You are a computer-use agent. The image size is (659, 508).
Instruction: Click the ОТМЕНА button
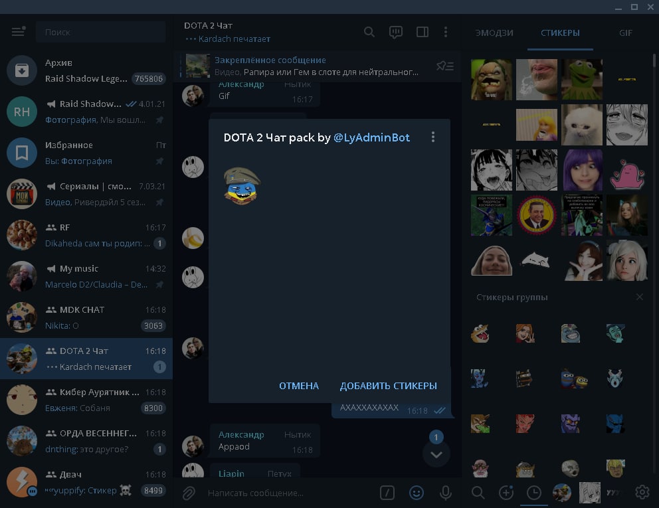299,386
